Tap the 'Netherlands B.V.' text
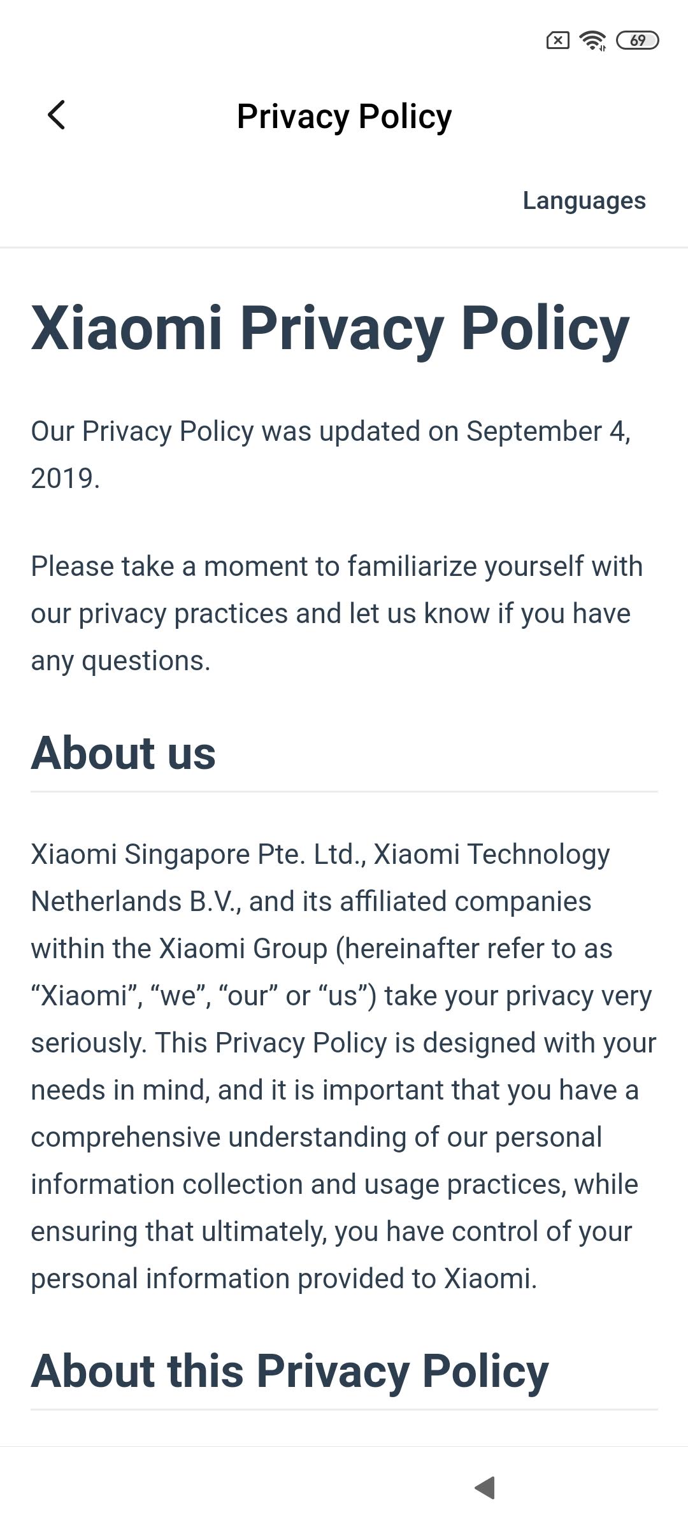The width and height of the screenshot is (688, 1529). (x=135, y=901)
